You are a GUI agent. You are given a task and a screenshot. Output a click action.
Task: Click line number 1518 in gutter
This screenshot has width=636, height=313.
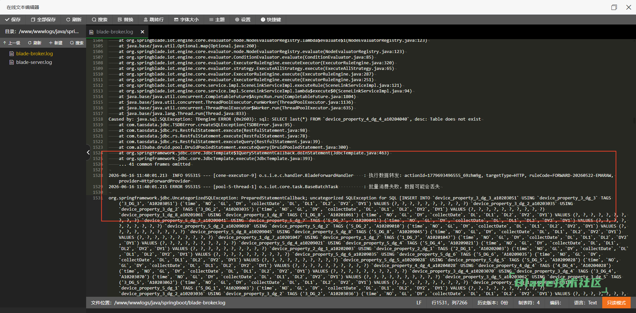(98, 119)
